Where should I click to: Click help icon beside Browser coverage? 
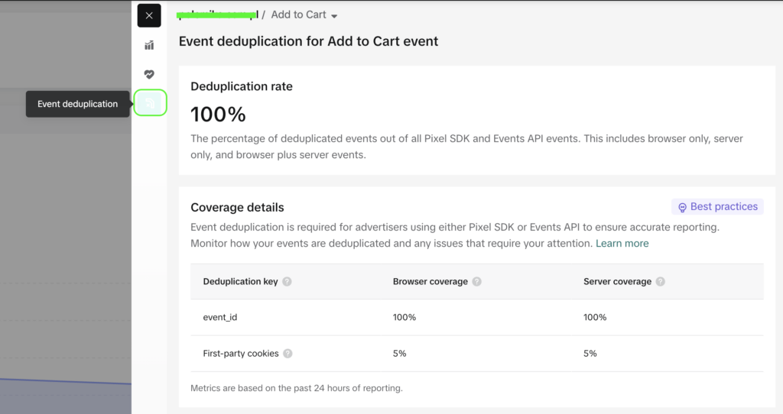pos(476,282)
